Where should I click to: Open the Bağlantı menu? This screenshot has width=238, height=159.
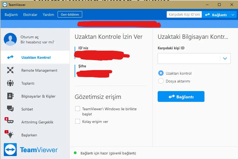coord(11,15)
